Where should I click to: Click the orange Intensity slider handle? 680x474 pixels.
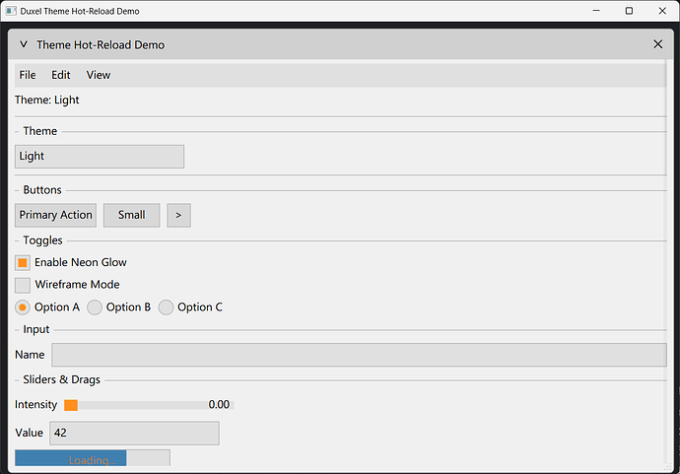pyautogui.click(x=71, y=405)
